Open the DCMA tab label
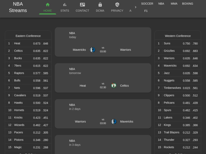The height and width of the screenshot is (154, 206). tap(100, 11)
